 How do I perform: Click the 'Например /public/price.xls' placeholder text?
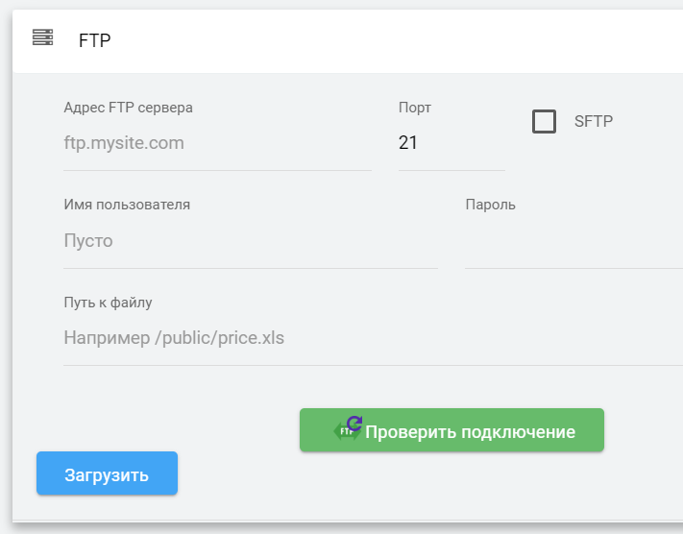pyautogui.click(x=174, y=338)
